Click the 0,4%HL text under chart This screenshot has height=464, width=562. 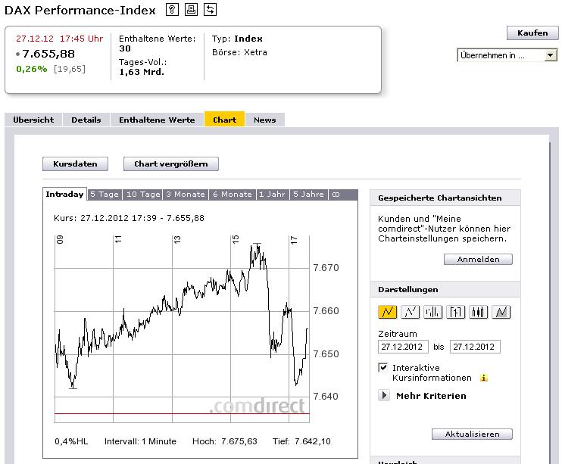click(x=71, y=441)
